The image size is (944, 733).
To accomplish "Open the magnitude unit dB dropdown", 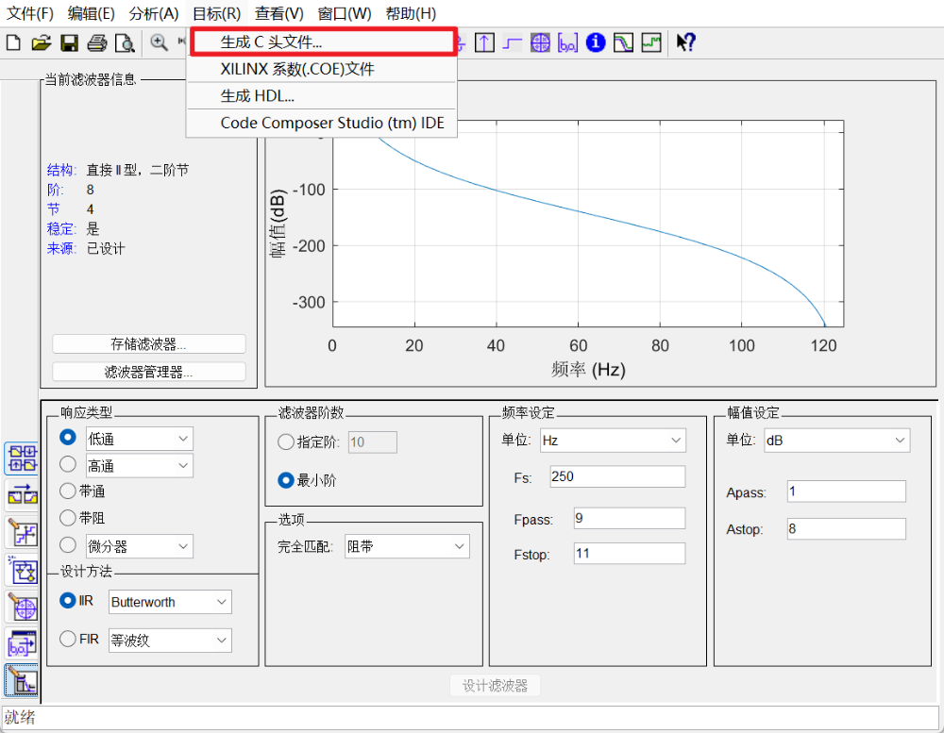I will coord(836,441).
